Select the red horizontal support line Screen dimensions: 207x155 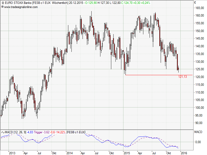[x=155, y=75]
